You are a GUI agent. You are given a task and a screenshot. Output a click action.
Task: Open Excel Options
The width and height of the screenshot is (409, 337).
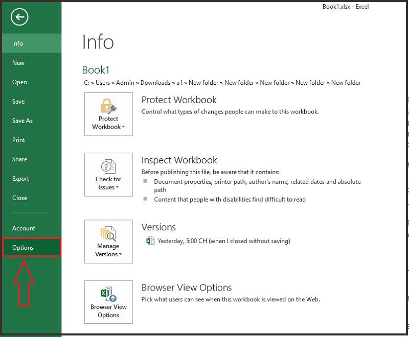tap(32, 248)
